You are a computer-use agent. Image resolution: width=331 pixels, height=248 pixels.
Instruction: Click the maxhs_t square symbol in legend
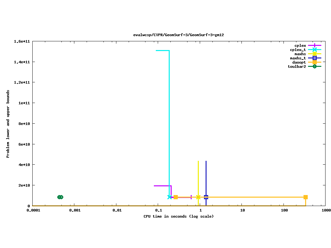[x=315, y=58]
